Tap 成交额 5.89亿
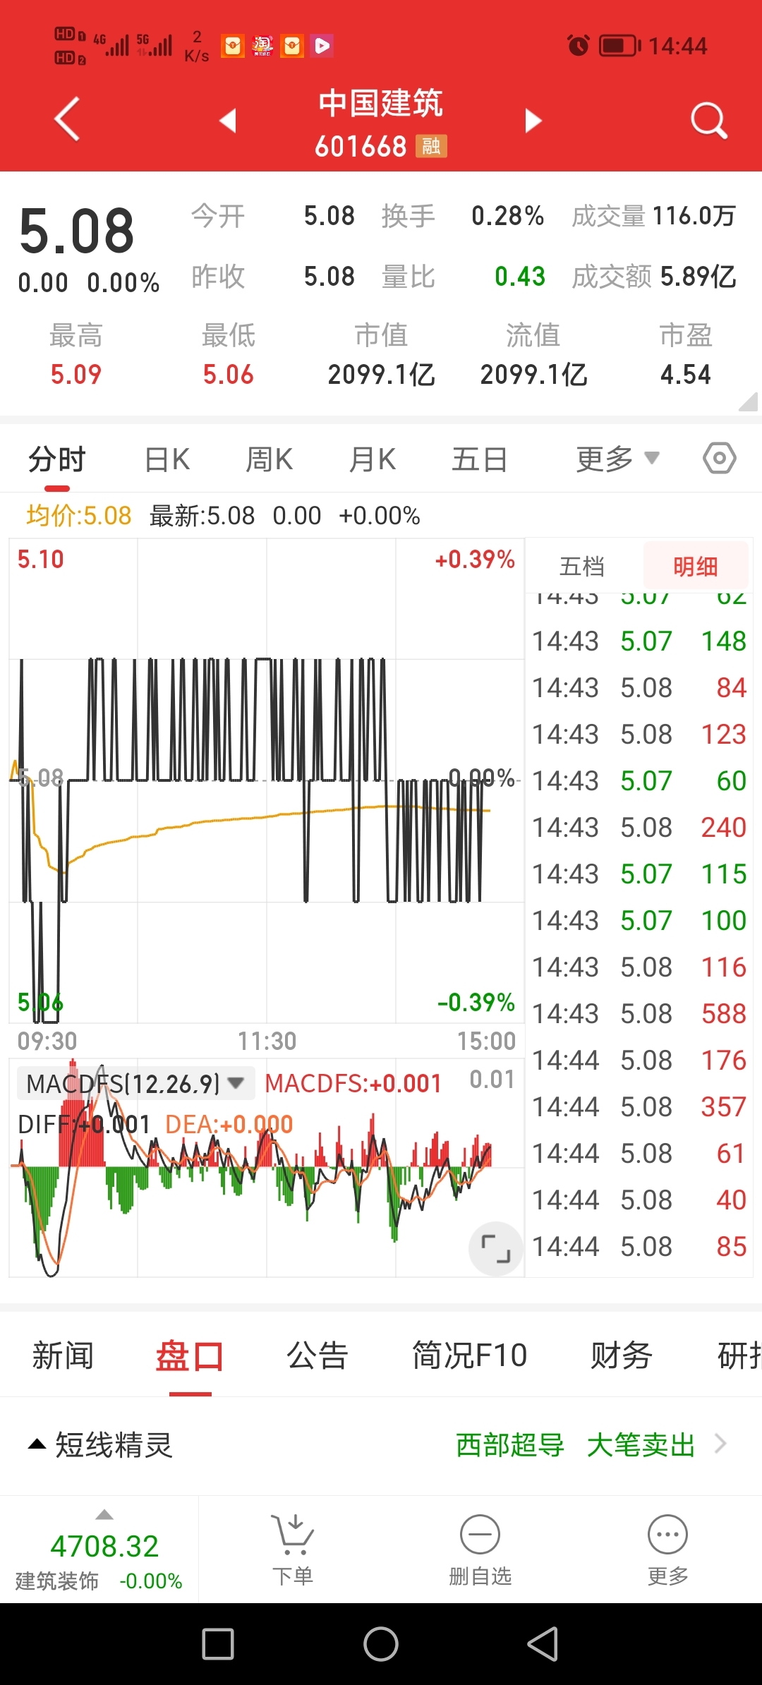This screenshot has width=762, height=1685. (653, 277)
